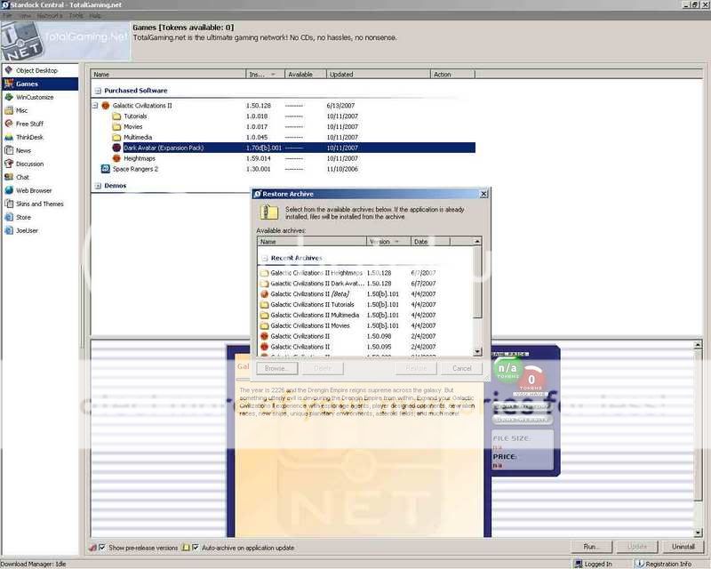
Task: Go to ThinkDesk in the sidebar
Action: tap(9, 137)
